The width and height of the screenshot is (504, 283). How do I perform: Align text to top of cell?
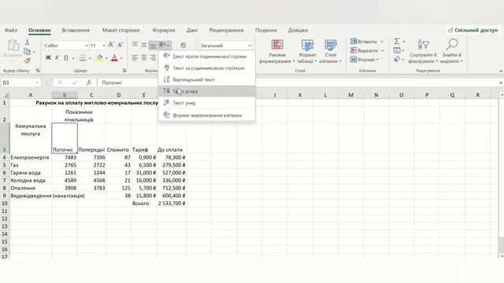(x=135, y=46)
